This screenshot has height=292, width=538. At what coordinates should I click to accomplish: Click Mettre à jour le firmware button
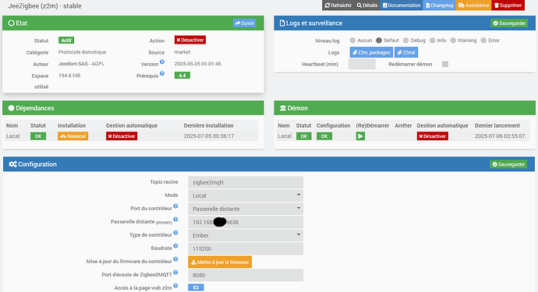point(220,262)
